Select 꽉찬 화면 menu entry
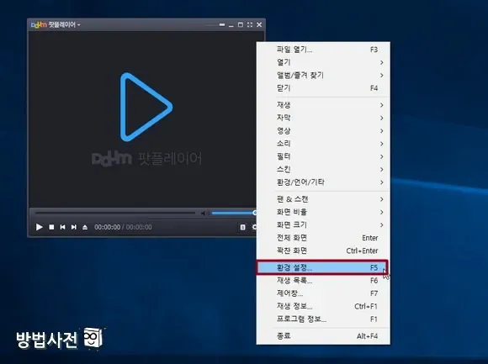The width and height of the screenshot is (488, 364). pyautogui.click(x=323, y=251)
